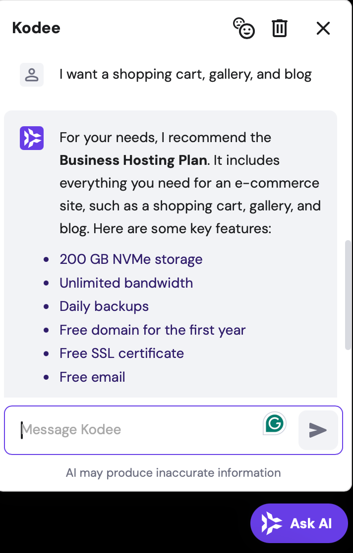Viewport: 353px width, 553px height.
Task: Click the Kodee bot avatar icon
Action: click(31, 138)
